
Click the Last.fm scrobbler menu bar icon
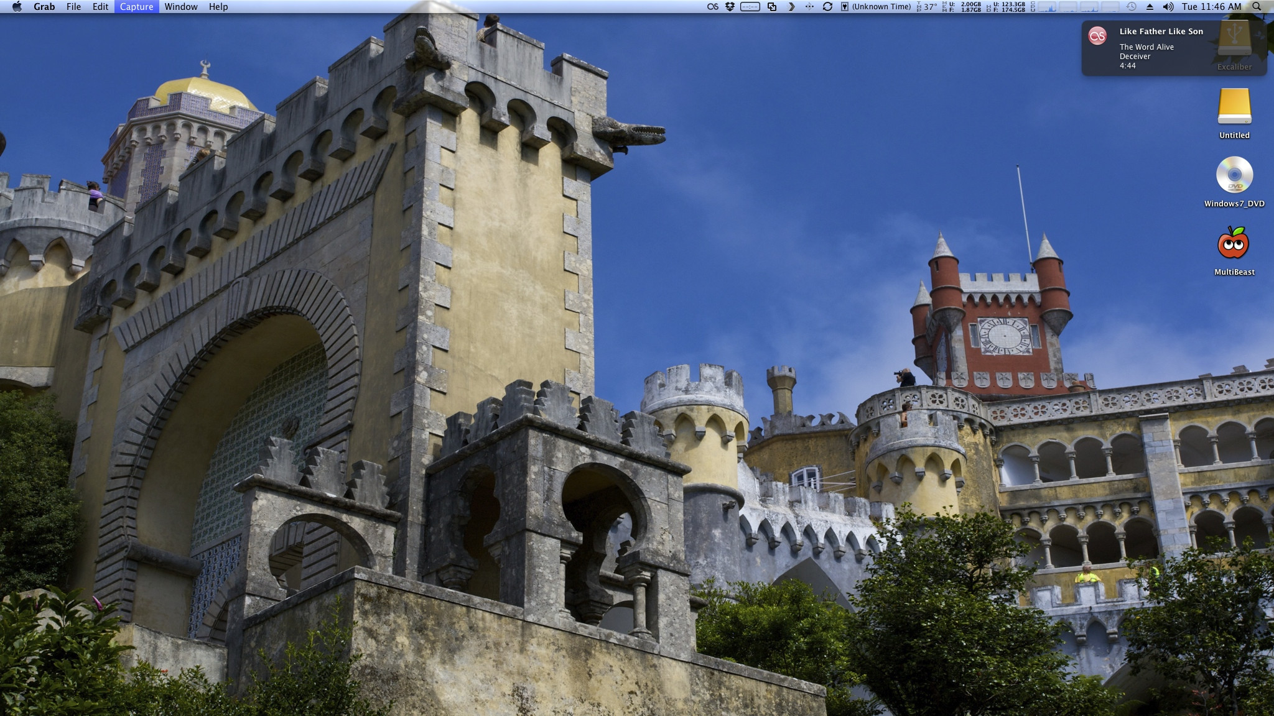click(x=713, y=7)
